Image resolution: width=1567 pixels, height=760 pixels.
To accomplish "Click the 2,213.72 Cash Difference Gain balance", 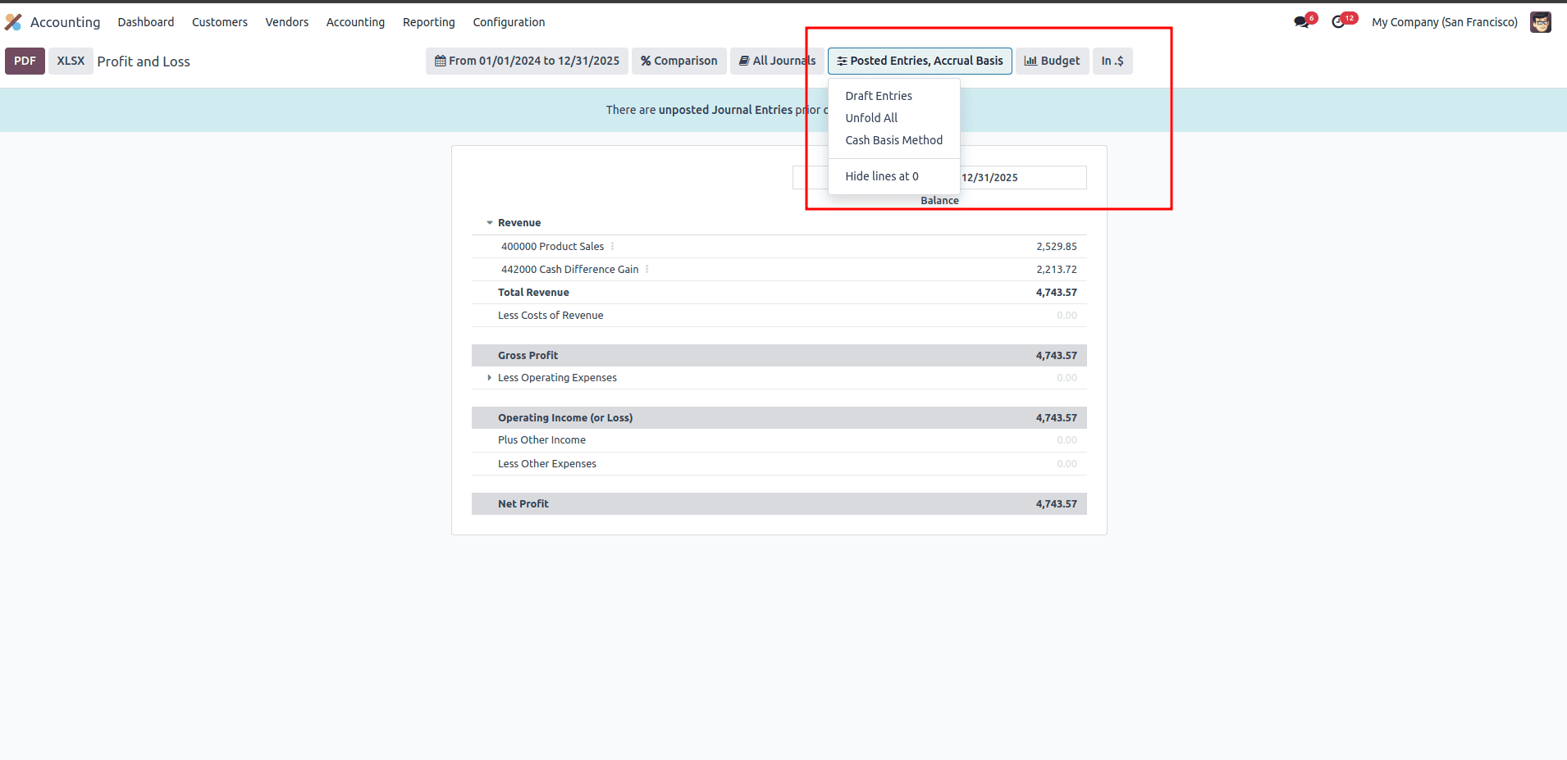I will [1056, 269].
